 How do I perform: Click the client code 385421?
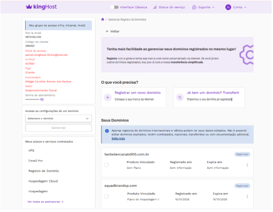tap(30, 46)
